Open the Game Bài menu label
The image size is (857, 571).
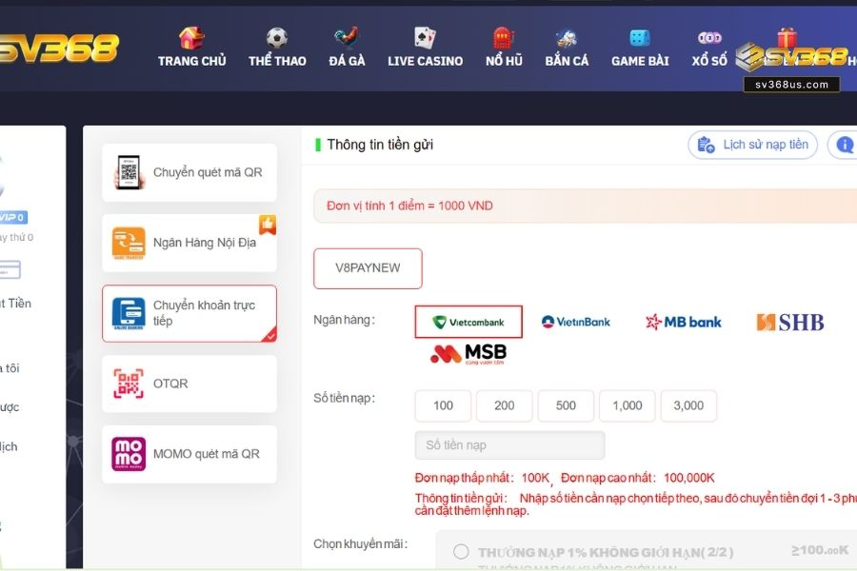[640, 61]
